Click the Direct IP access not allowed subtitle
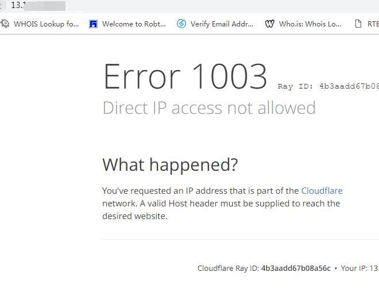 pos(209,108)
